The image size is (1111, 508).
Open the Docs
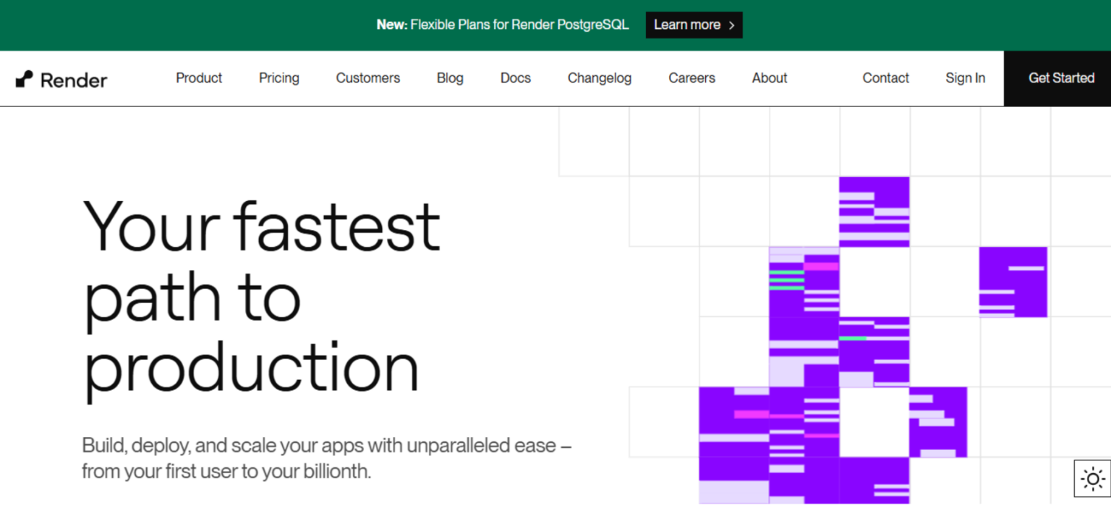515,78
